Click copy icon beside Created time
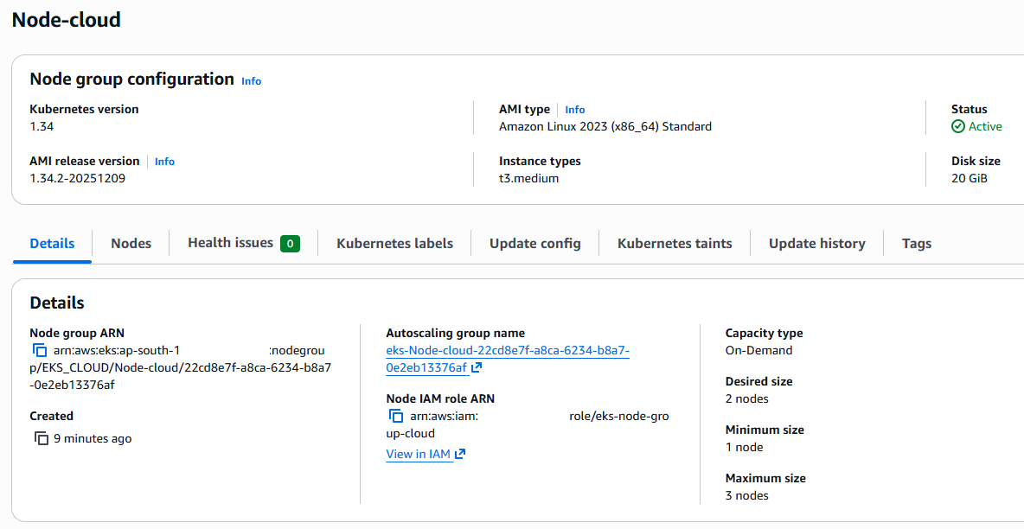This screenshot has width=1024, height=529. click(x=42, y=438)
